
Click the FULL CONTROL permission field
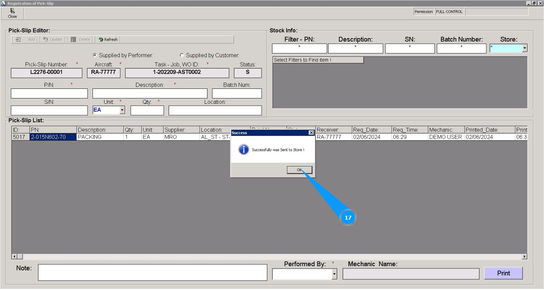pyautogui.click(x=449, y=12)
